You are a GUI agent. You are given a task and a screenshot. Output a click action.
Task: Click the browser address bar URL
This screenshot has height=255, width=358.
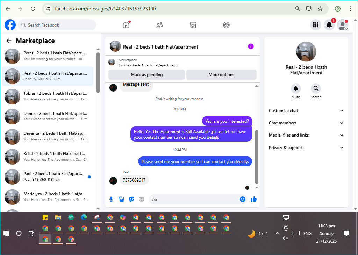105,9
